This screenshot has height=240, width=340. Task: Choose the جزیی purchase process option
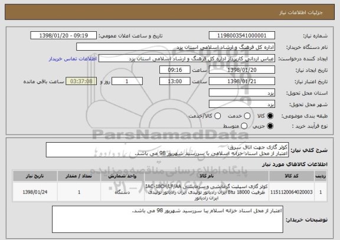(x=270, y=126)
